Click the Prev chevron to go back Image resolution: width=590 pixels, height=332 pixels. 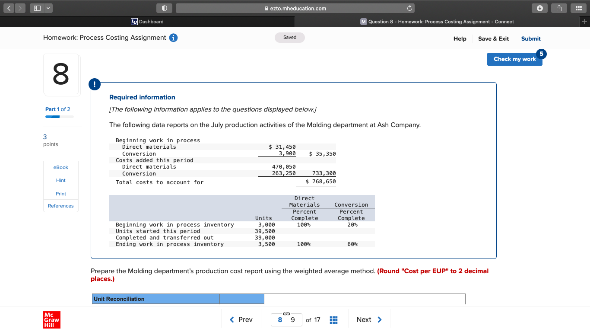pos(232,319)
